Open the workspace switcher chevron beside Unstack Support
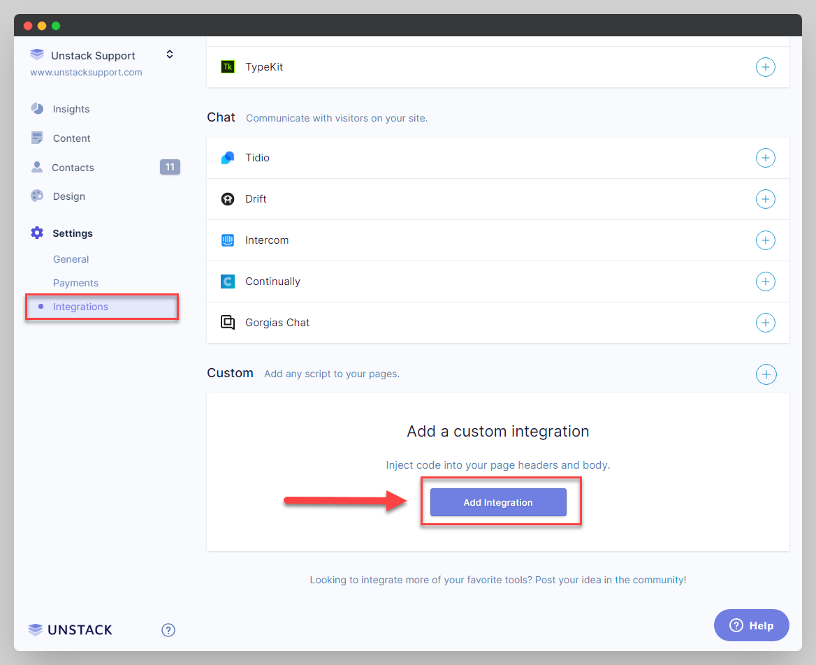Viewport: 816px width, 665px height. 169,54
